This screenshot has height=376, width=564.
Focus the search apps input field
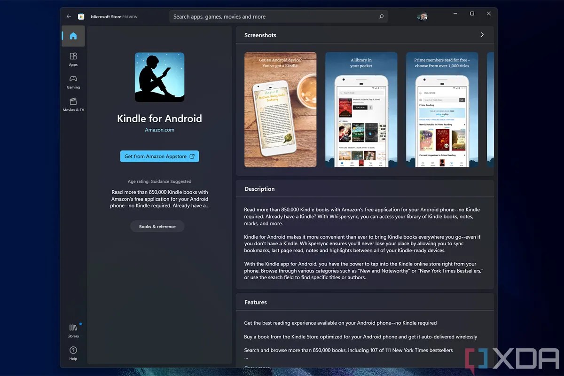click(278, 16)
